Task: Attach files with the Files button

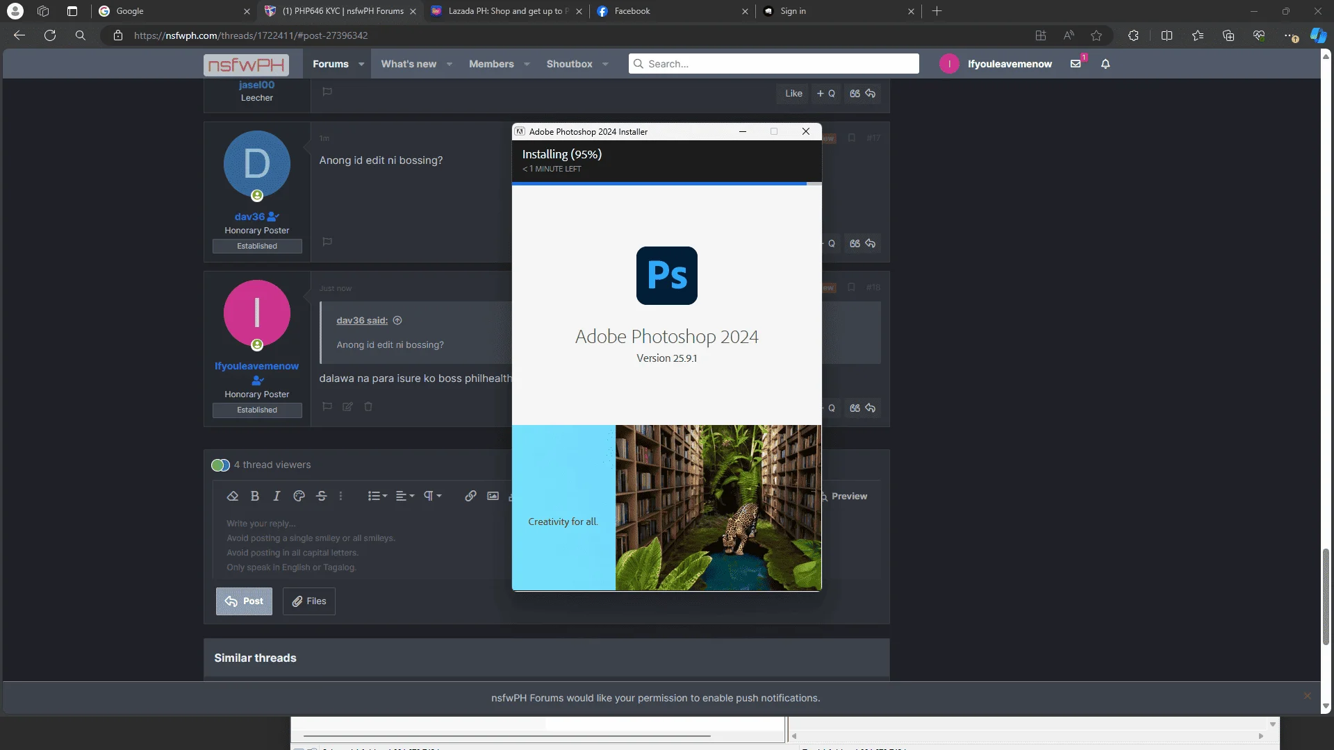Action: [309, 601]
